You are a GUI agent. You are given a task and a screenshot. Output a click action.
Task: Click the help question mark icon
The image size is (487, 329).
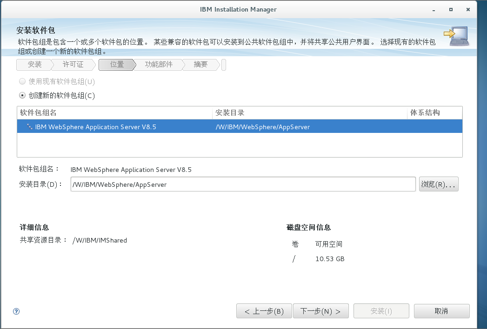(16, 311)
